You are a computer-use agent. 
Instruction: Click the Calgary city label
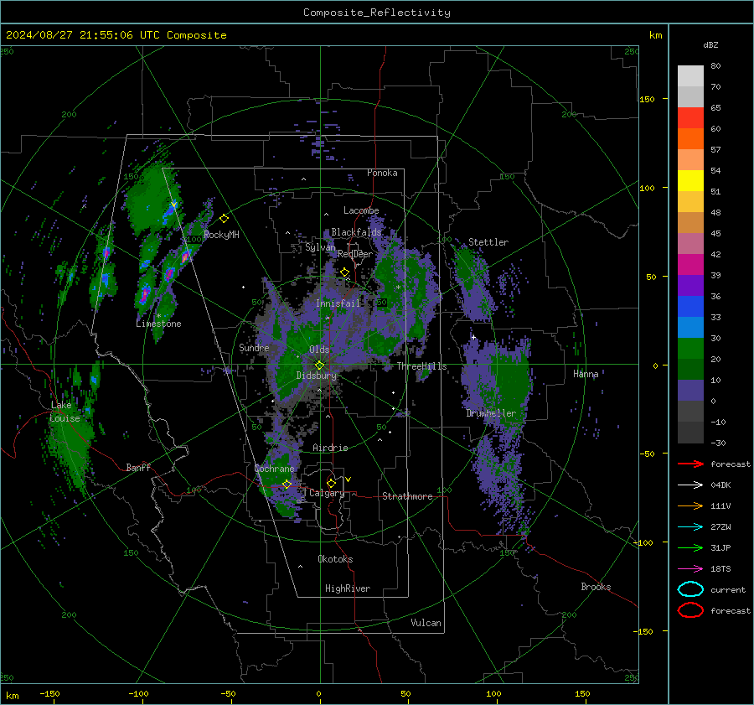click(x=327, y=493)
